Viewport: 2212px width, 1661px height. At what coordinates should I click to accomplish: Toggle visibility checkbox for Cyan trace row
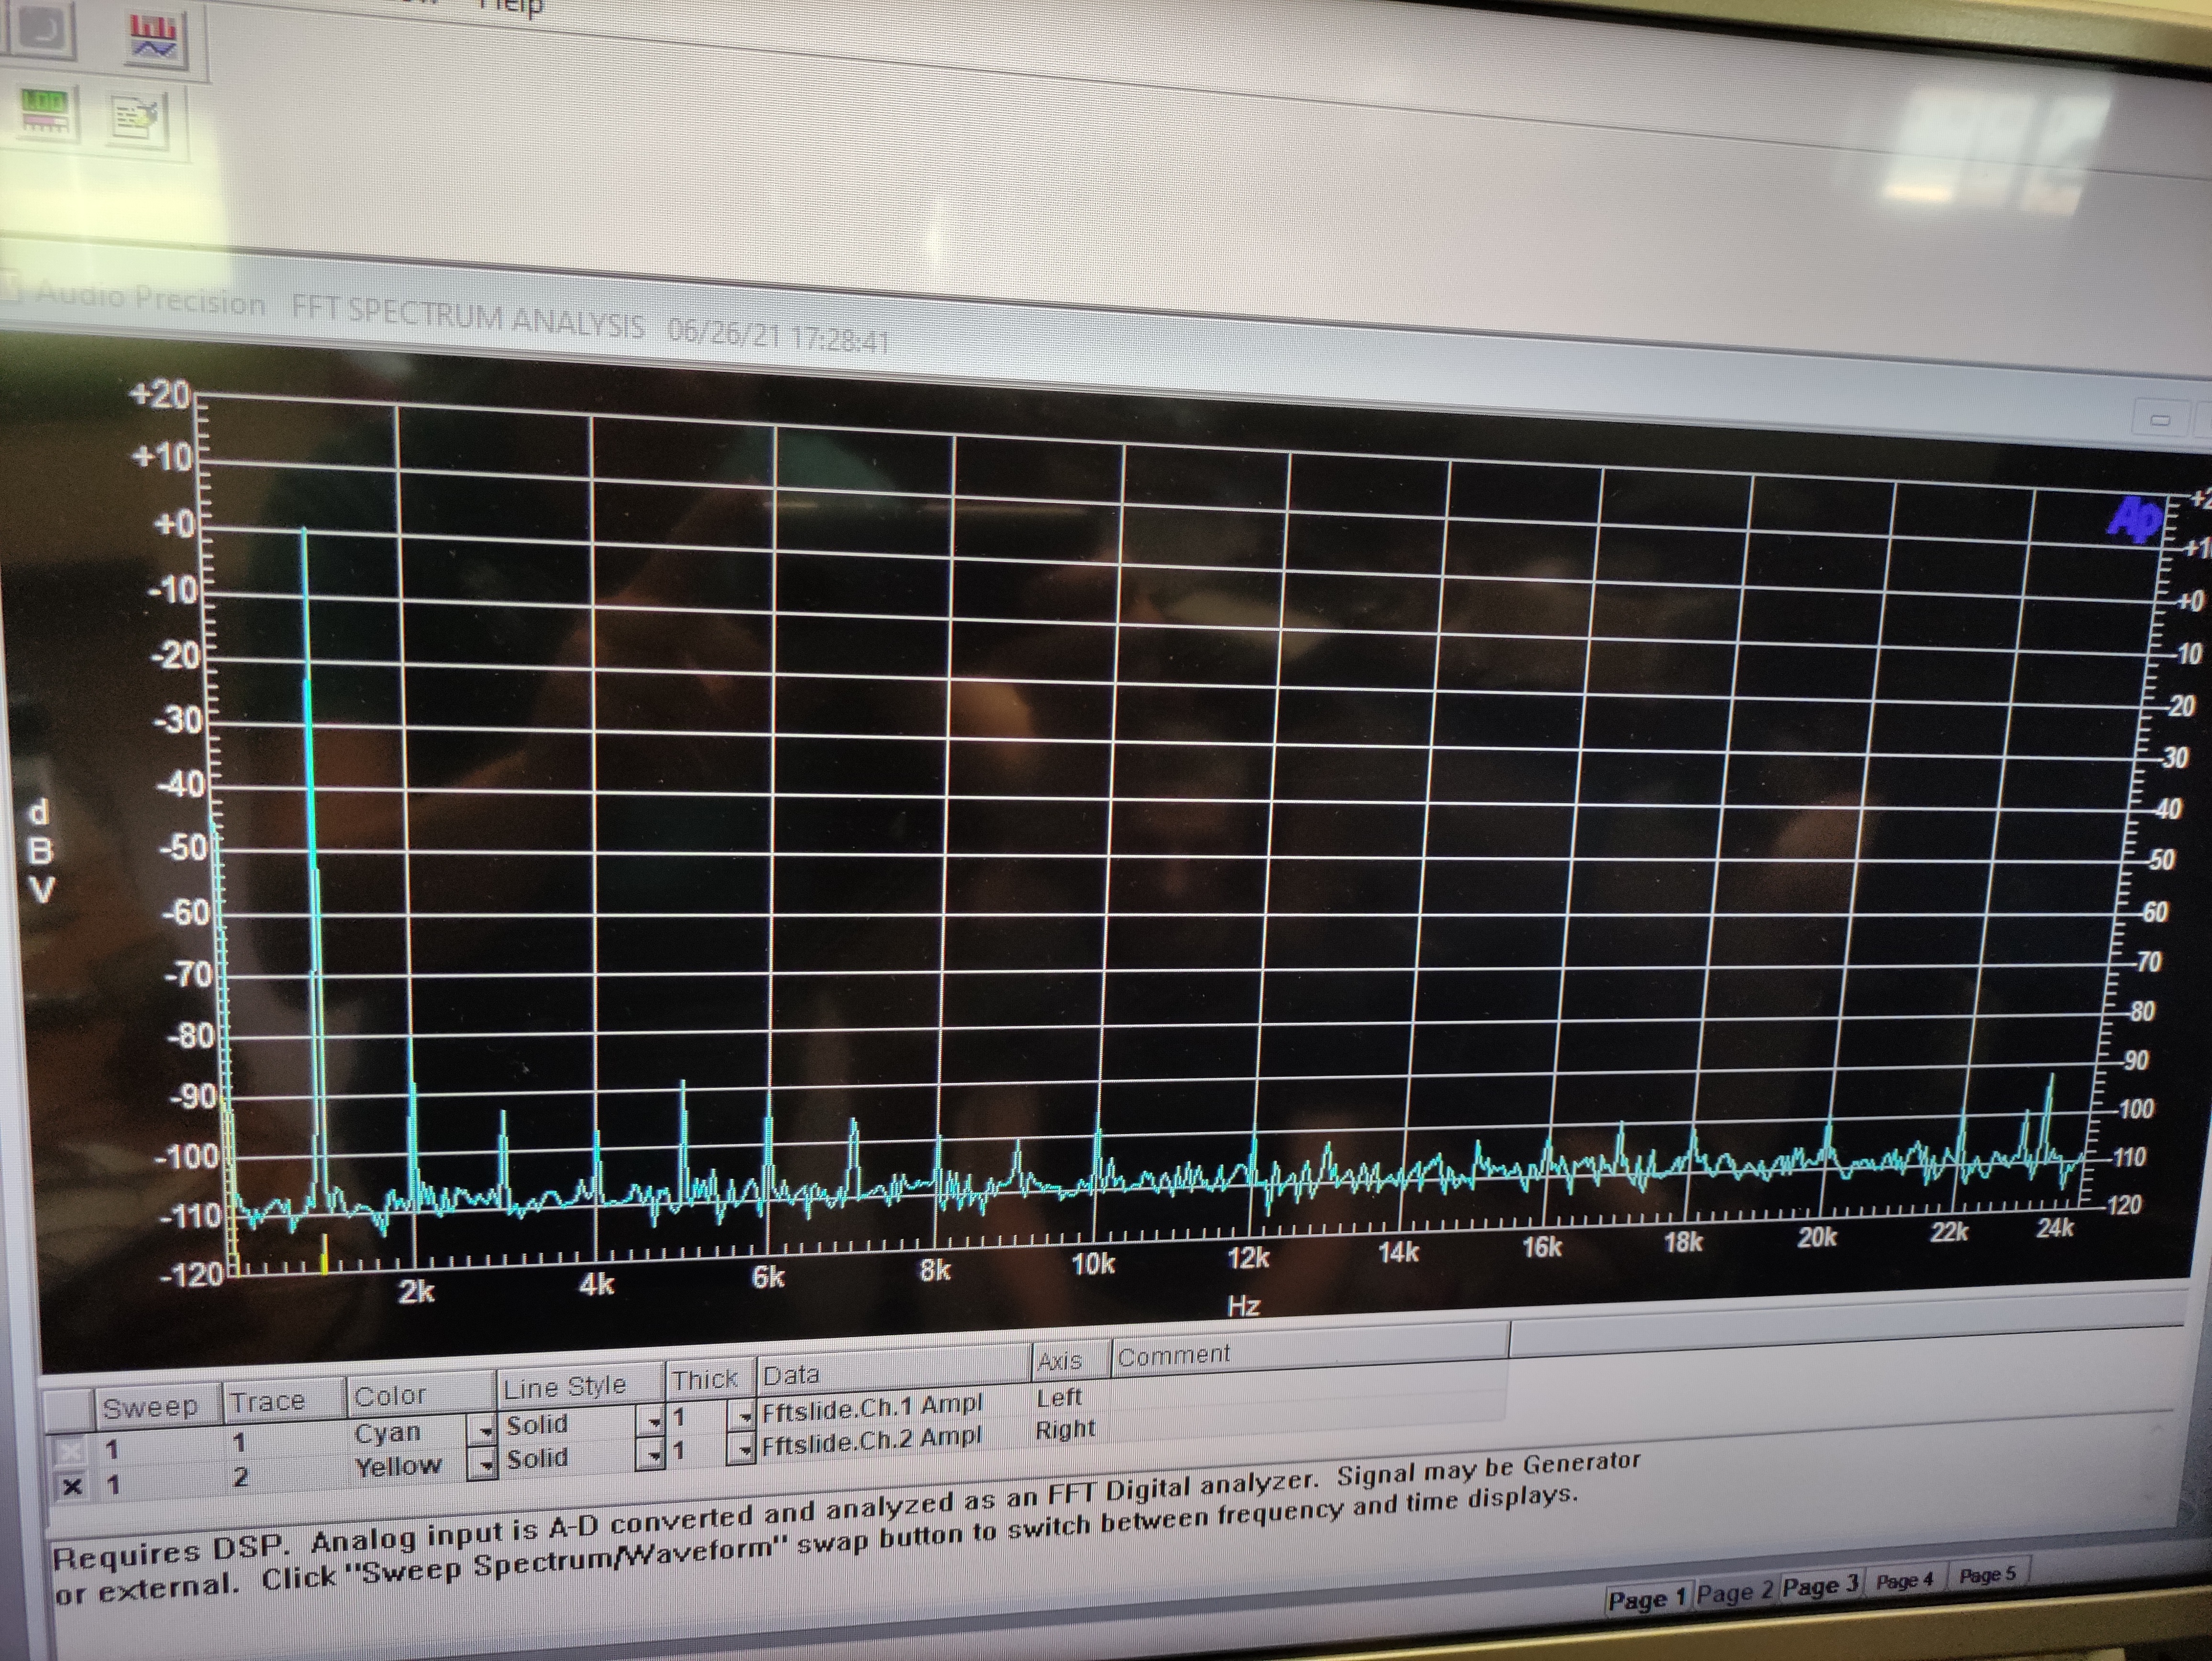point(70,1450)
